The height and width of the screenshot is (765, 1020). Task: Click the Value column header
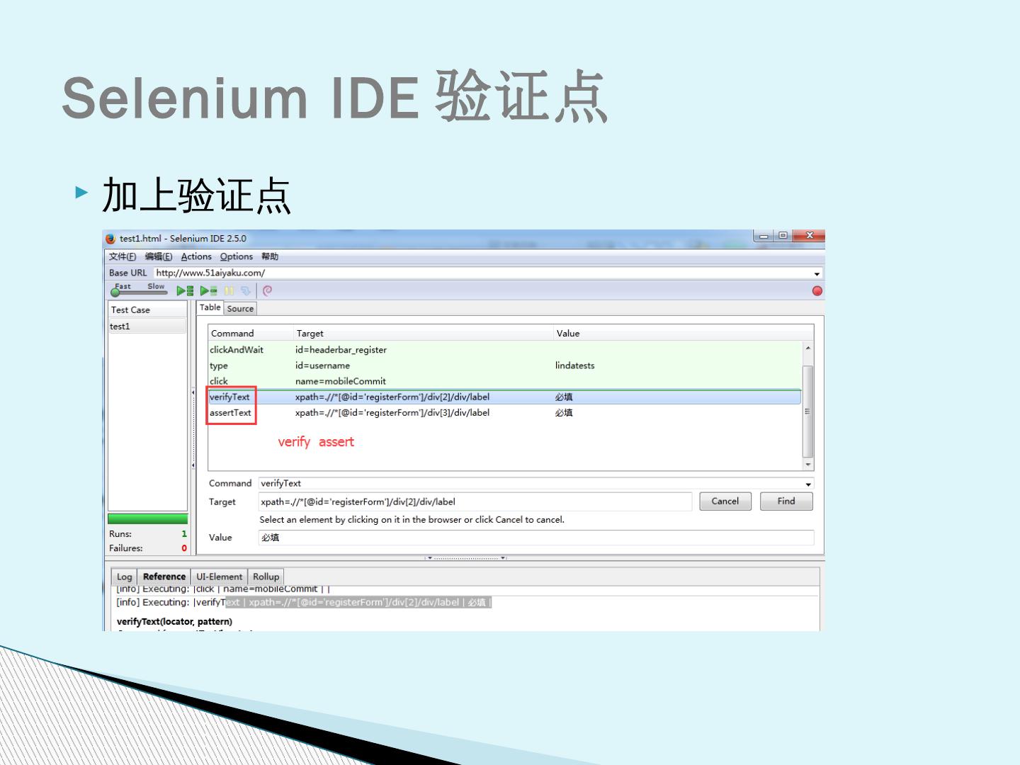684,333
